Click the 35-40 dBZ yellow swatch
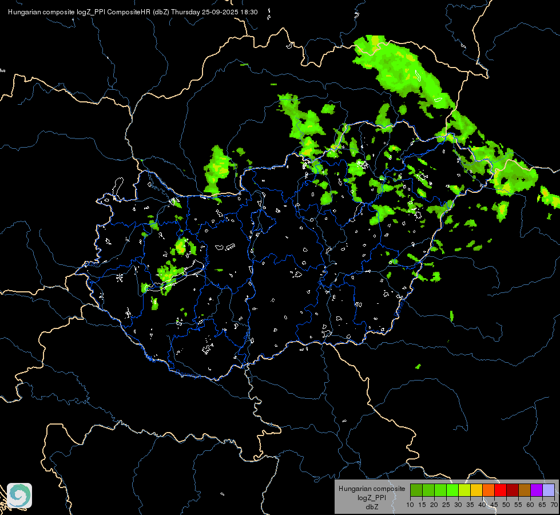The image size is (560, 515). (476, 490)
